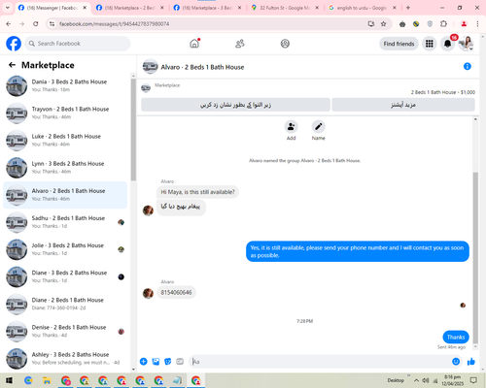
Task: Click the Urdu mark as pending button
Action: click(x=235, y=105)
